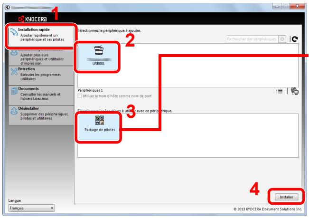Close the Kyocera installer window
The height and width of the screenshot is (218, 309).
point(297,6)
